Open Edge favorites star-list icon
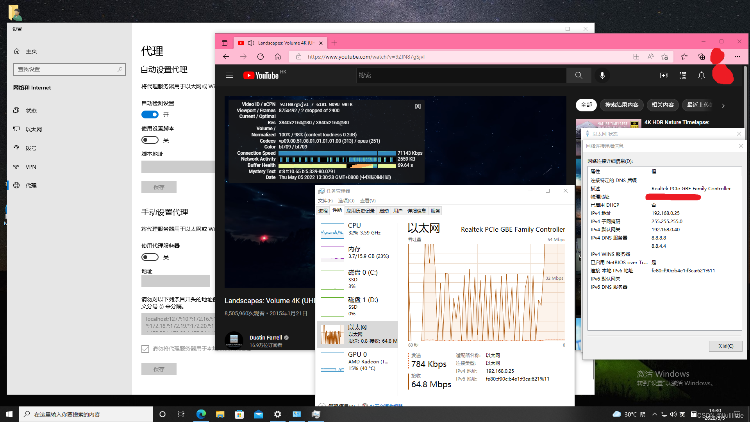 point(684,57)
